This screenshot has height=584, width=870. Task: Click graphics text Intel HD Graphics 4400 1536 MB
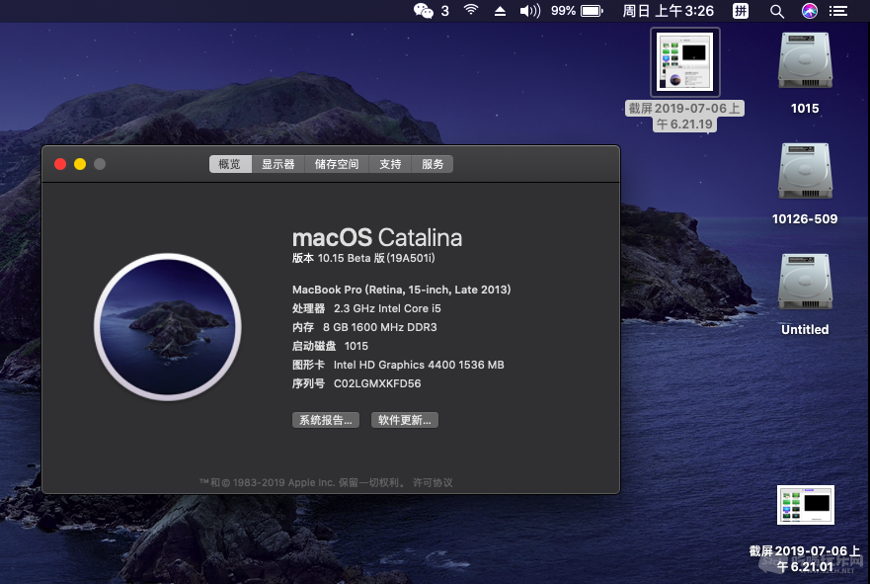point(419,365)
